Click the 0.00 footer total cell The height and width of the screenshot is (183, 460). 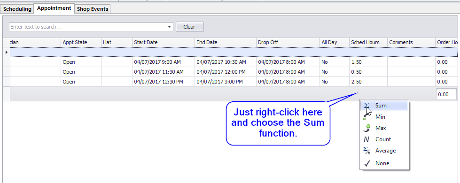(x=446, y=94)
